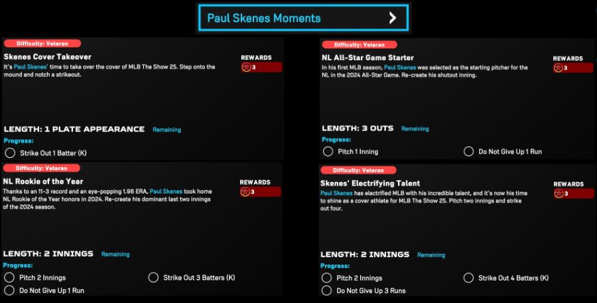
Task: Click reward star icon for Skenes Cover Takeover
Action: 246,68
